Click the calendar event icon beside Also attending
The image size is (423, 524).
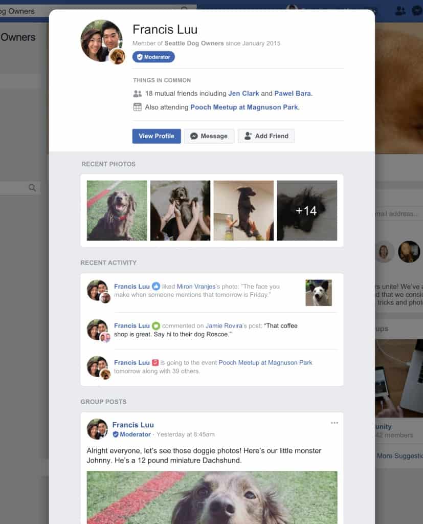click(137, 107)
